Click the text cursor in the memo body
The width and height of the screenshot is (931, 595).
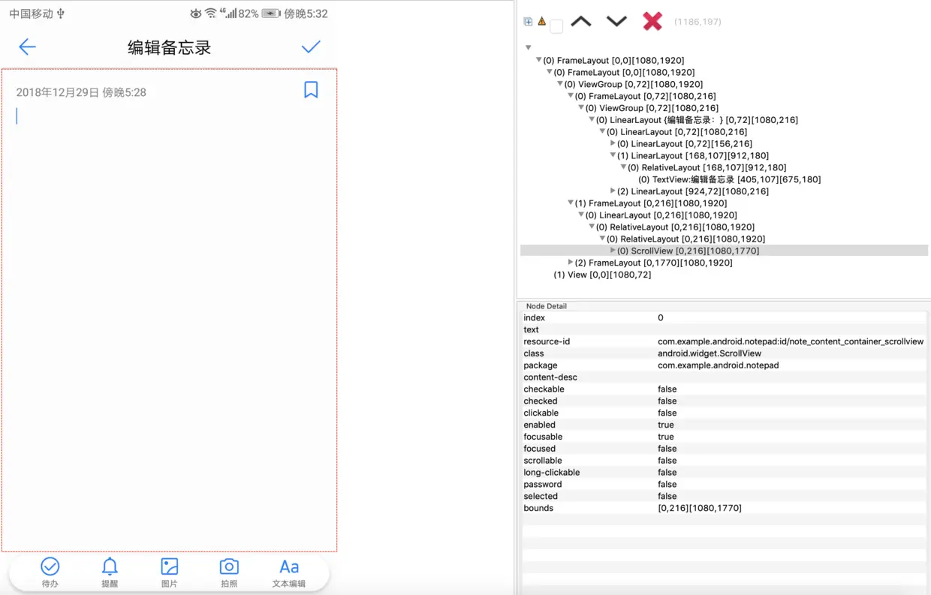(x=17, y=116)
